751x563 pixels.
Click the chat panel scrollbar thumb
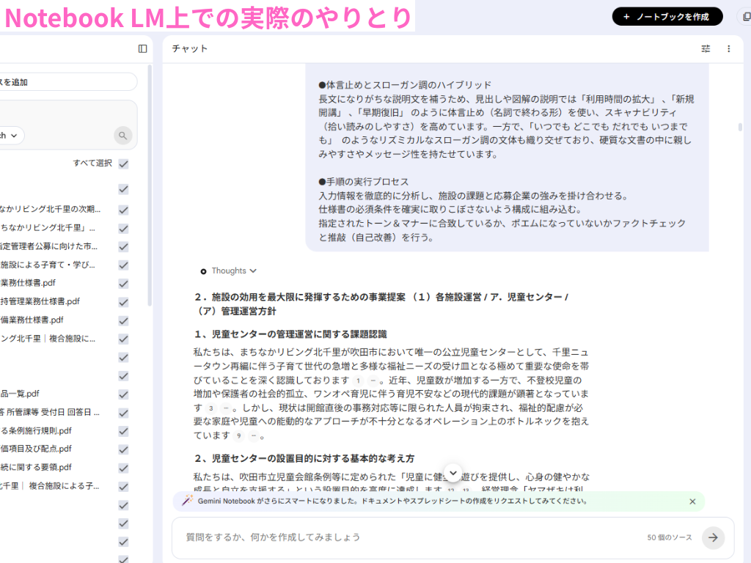(x=740, y=127)
